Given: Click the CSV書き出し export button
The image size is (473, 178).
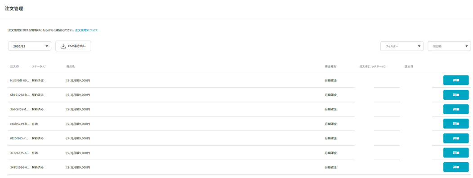Looking at the screenshot, I should [73, 46].
